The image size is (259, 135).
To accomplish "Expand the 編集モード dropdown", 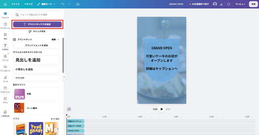I will point(46,4).
